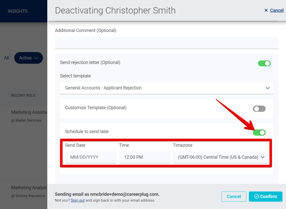
Task: Toggle off Send rejection letter switch
Action: click(x=264, y=64)
